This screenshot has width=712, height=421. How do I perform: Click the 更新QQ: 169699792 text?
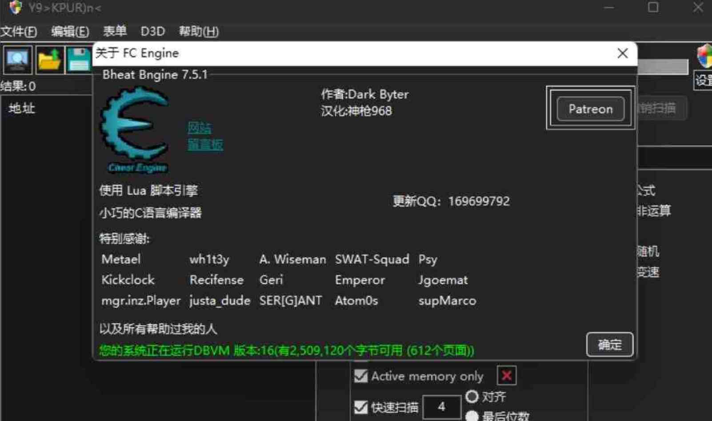coord(451,201)
